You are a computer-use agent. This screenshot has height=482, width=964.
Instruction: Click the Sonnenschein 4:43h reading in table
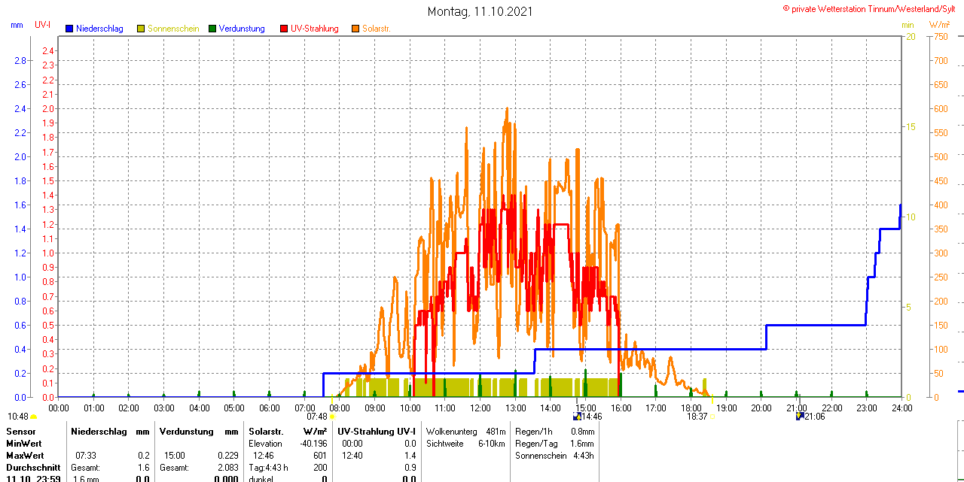pyautogui.click(x=554, y=456)
